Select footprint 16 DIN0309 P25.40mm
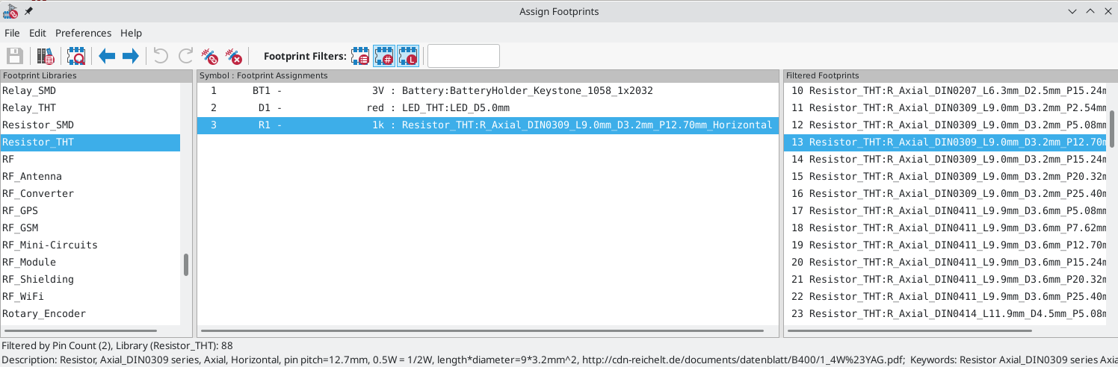1118x367 pixels. [945, 193]
